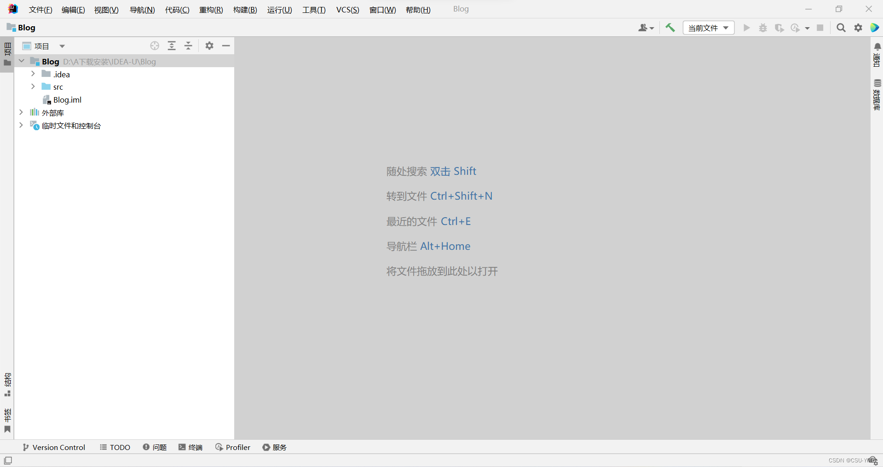
Task: Open the 工具(T) menu
Action: (314, 10)
